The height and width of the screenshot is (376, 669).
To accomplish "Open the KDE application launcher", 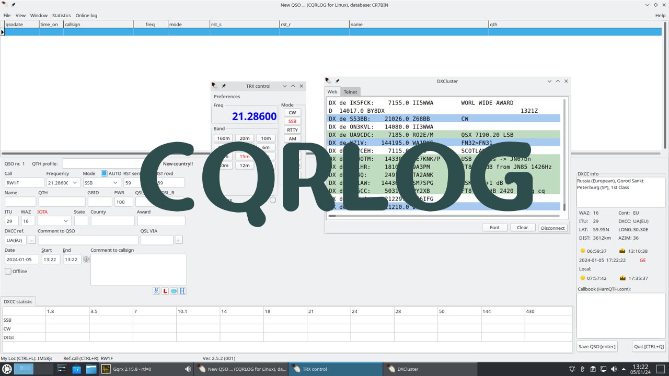I will coord(7,369).
